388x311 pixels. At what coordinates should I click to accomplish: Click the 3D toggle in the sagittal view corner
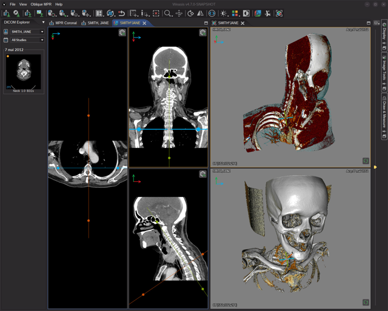202,174
